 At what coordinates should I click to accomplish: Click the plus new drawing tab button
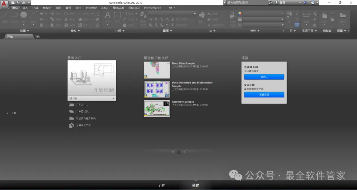(x=38, y=36)
